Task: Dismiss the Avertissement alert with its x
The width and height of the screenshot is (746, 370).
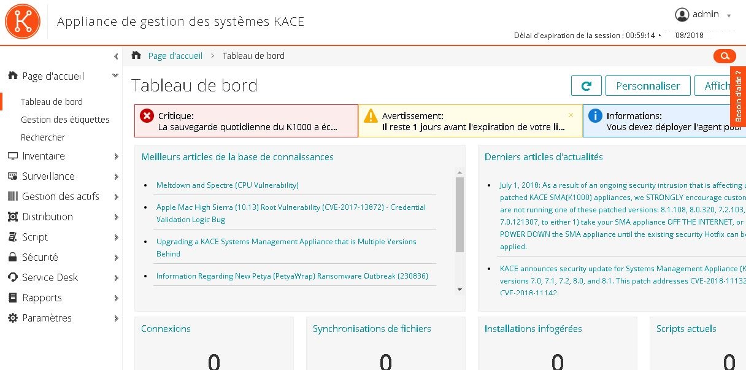Action: tap(571, 115)
